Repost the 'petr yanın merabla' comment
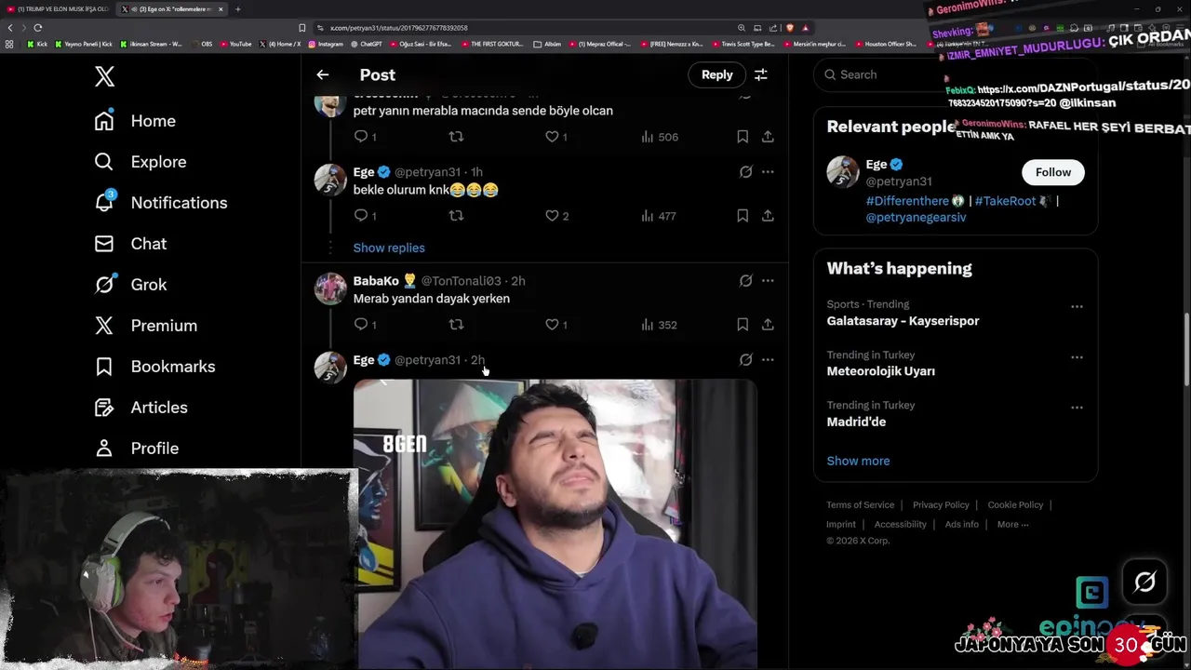The width and height of the screenshot is (1191, 670). click(456, 137)
